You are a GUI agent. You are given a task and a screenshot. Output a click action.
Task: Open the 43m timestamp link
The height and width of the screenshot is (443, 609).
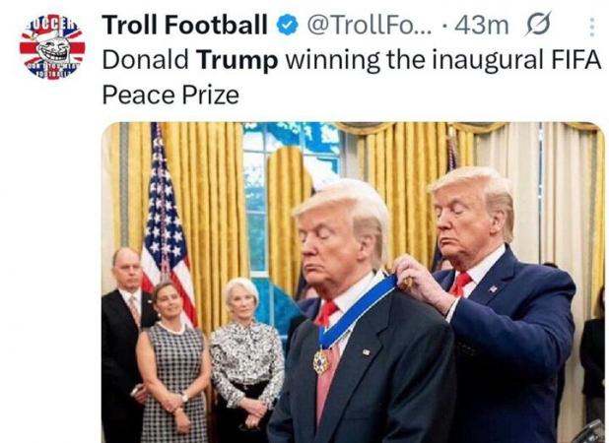pos(481,26)
